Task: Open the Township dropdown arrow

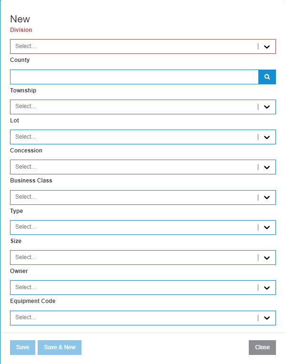Action: [267, 107]
